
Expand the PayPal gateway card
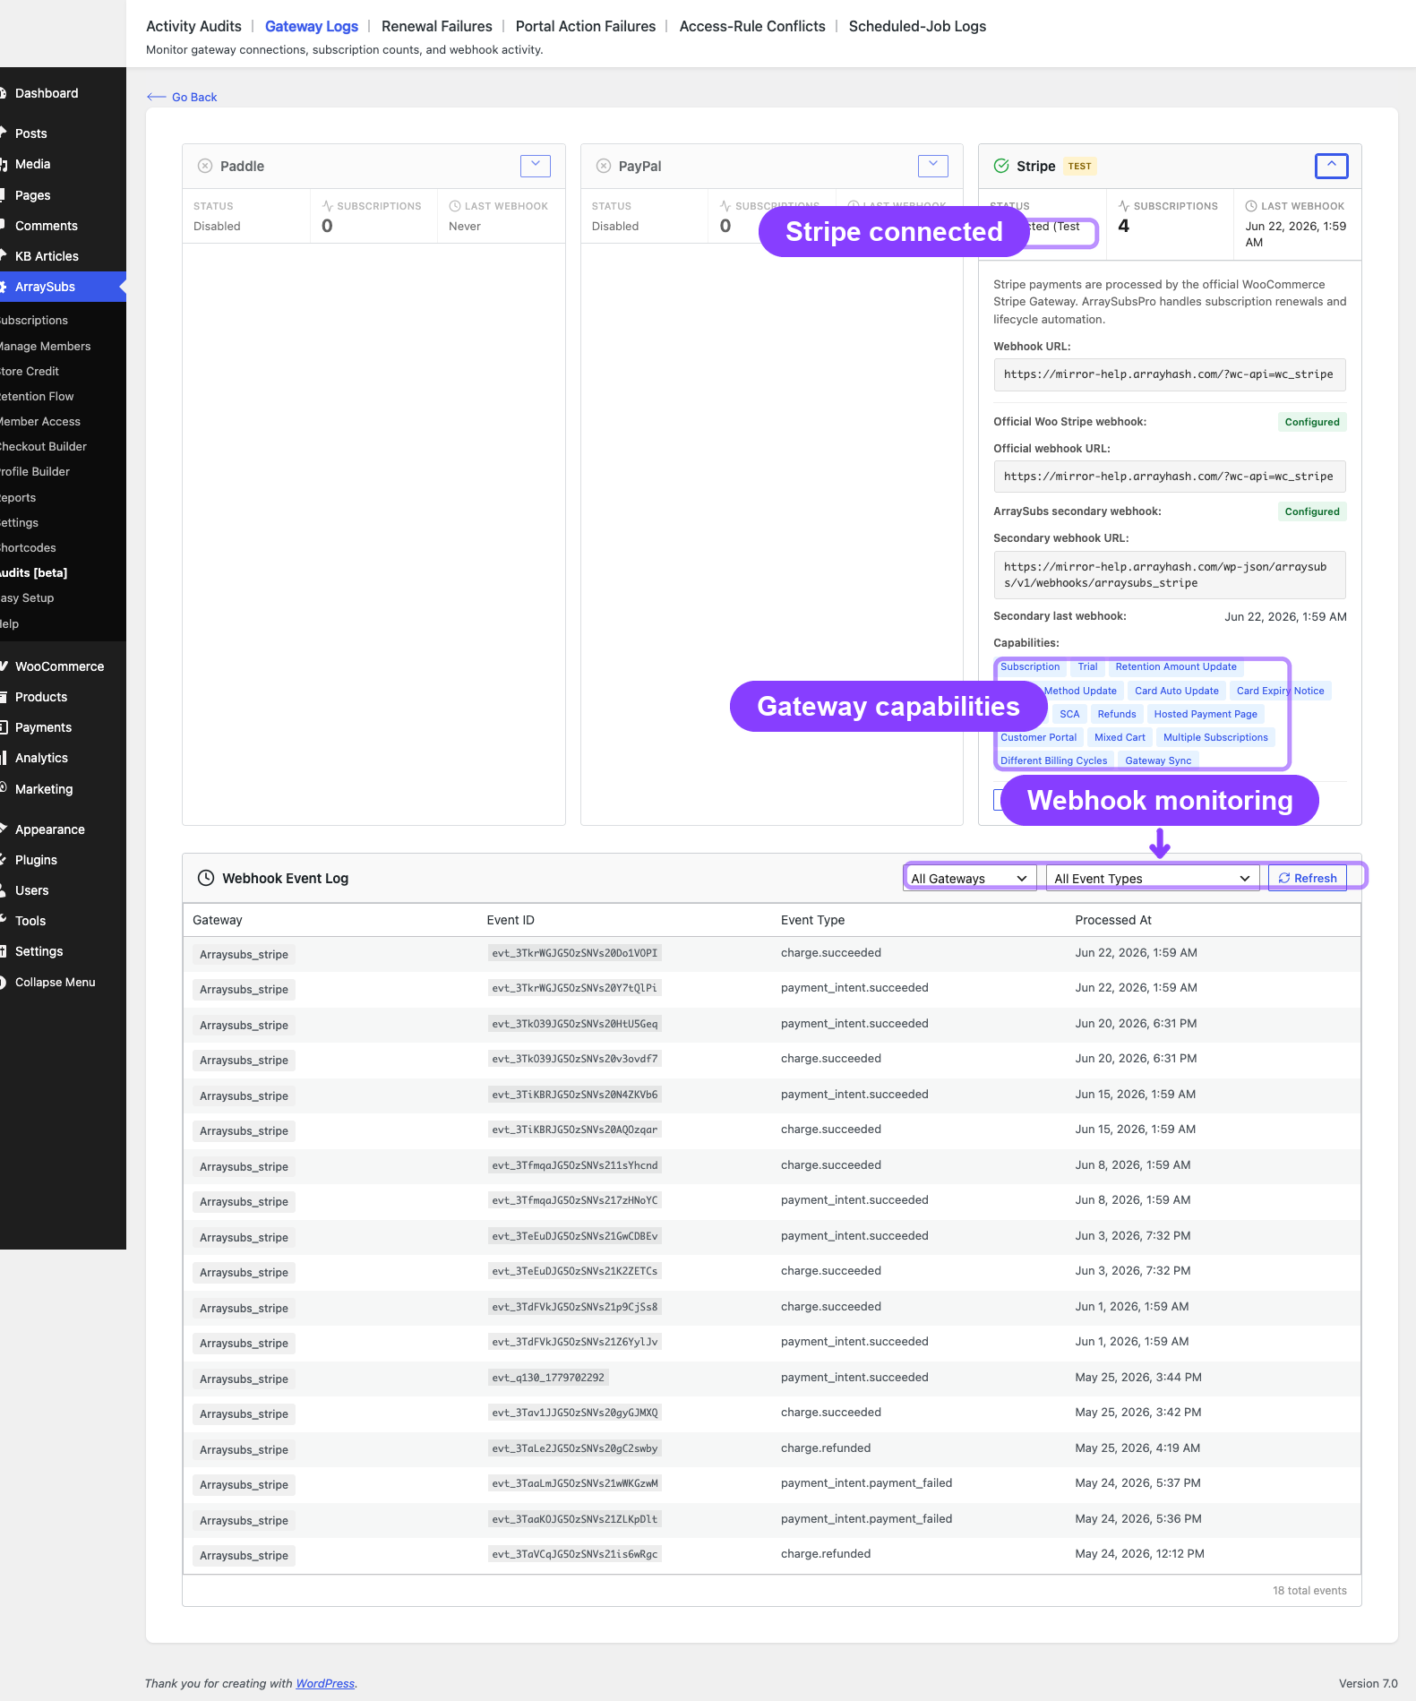[933, 166]
